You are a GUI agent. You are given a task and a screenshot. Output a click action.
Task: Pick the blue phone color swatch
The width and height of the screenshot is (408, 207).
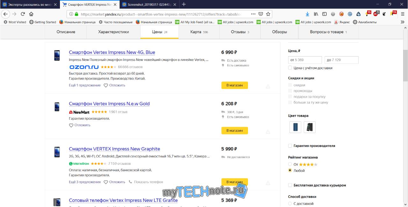(x=295, y=127)
